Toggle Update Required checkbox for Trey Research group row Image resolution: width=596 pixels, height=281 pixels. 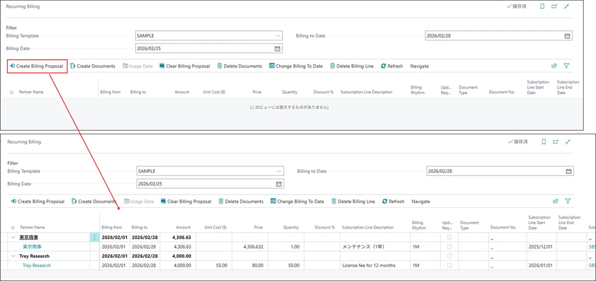(450, 256)
